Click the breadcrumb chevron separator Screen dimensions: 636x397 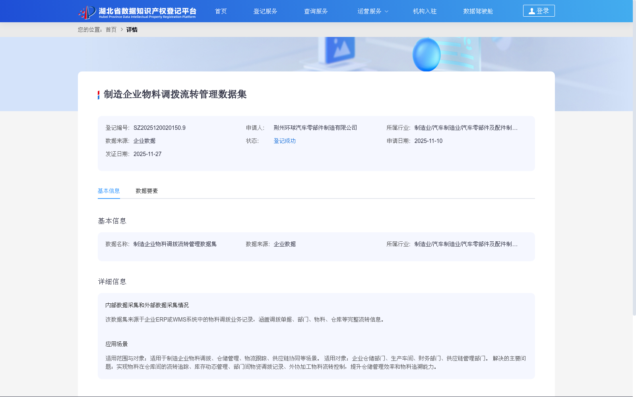click(122, 30)
